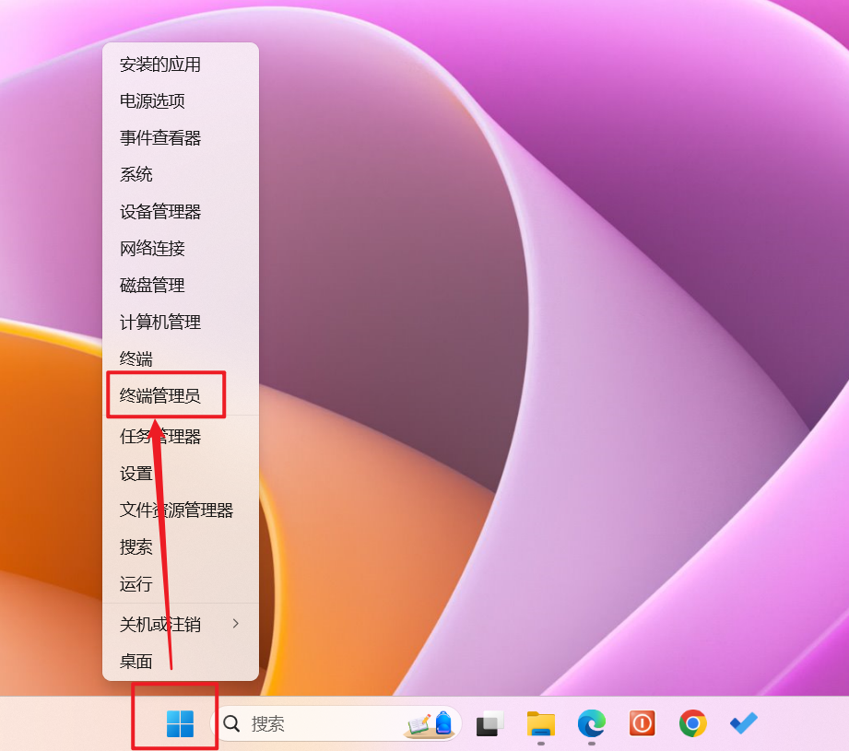Launch Google Chrome from the taskbar
The width and height of the screenshot is (849, 751).
click(693, 723)
